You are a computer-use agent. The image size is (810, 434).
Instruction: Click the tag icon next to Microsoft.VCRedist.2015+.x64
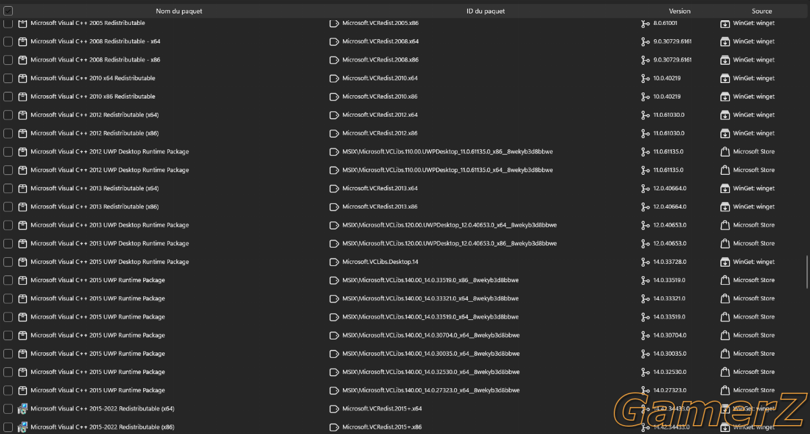click(x=333, y=408)
